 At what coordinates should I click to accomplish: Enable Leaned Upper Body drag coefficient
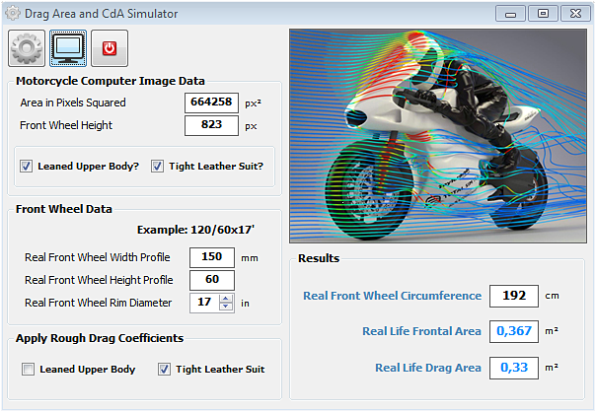tap(29, 369)
